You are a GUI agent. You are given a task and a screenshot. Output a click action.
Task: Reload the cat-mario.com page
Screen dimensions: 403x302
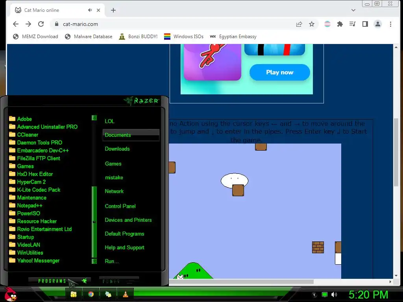tap(41, 24)
